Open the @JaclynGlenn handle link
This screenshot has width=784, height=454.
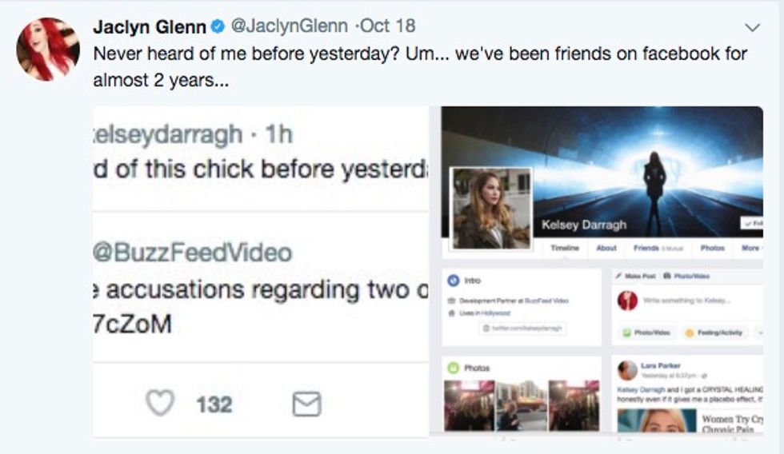pos(289,26)
